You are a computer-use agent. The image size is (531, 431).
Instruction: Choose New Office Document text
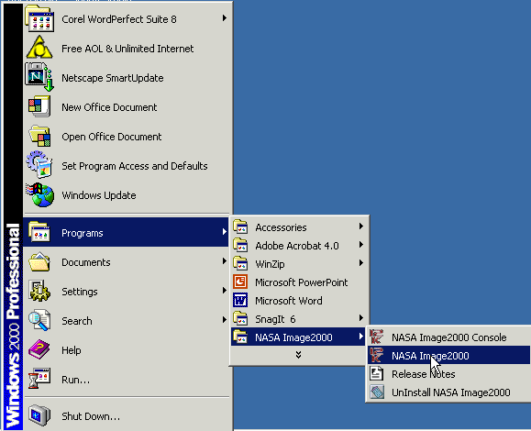(x=109, y=107)
